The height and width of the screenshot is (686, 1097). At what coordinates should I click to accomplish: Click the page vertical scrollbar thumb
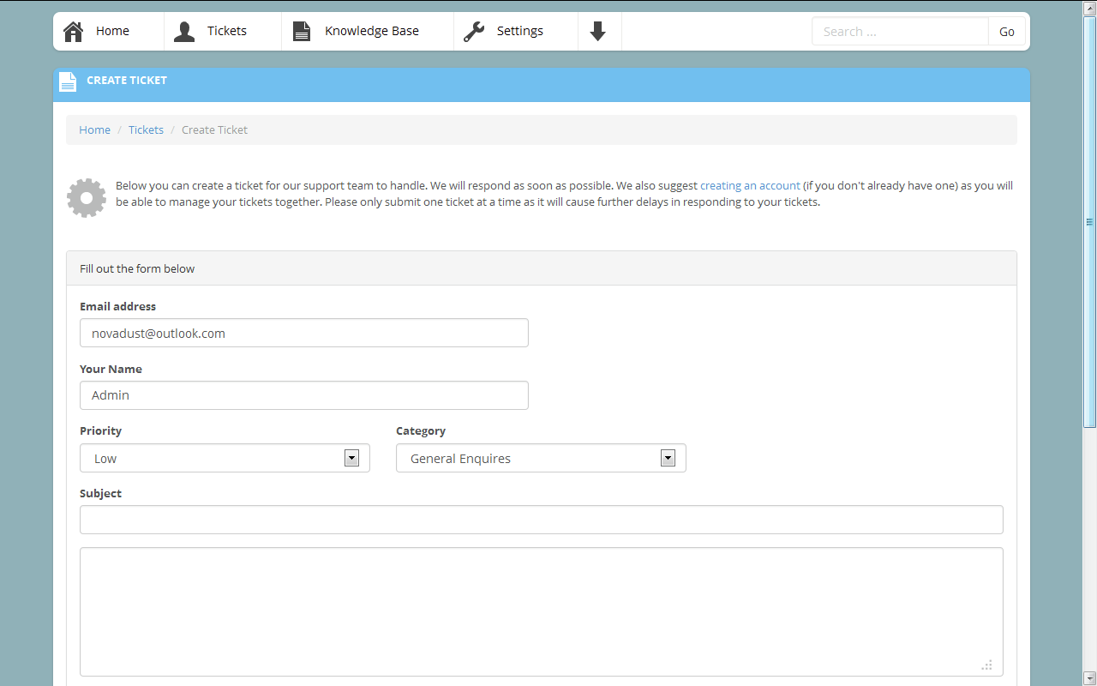click(x=1090, y=223)
